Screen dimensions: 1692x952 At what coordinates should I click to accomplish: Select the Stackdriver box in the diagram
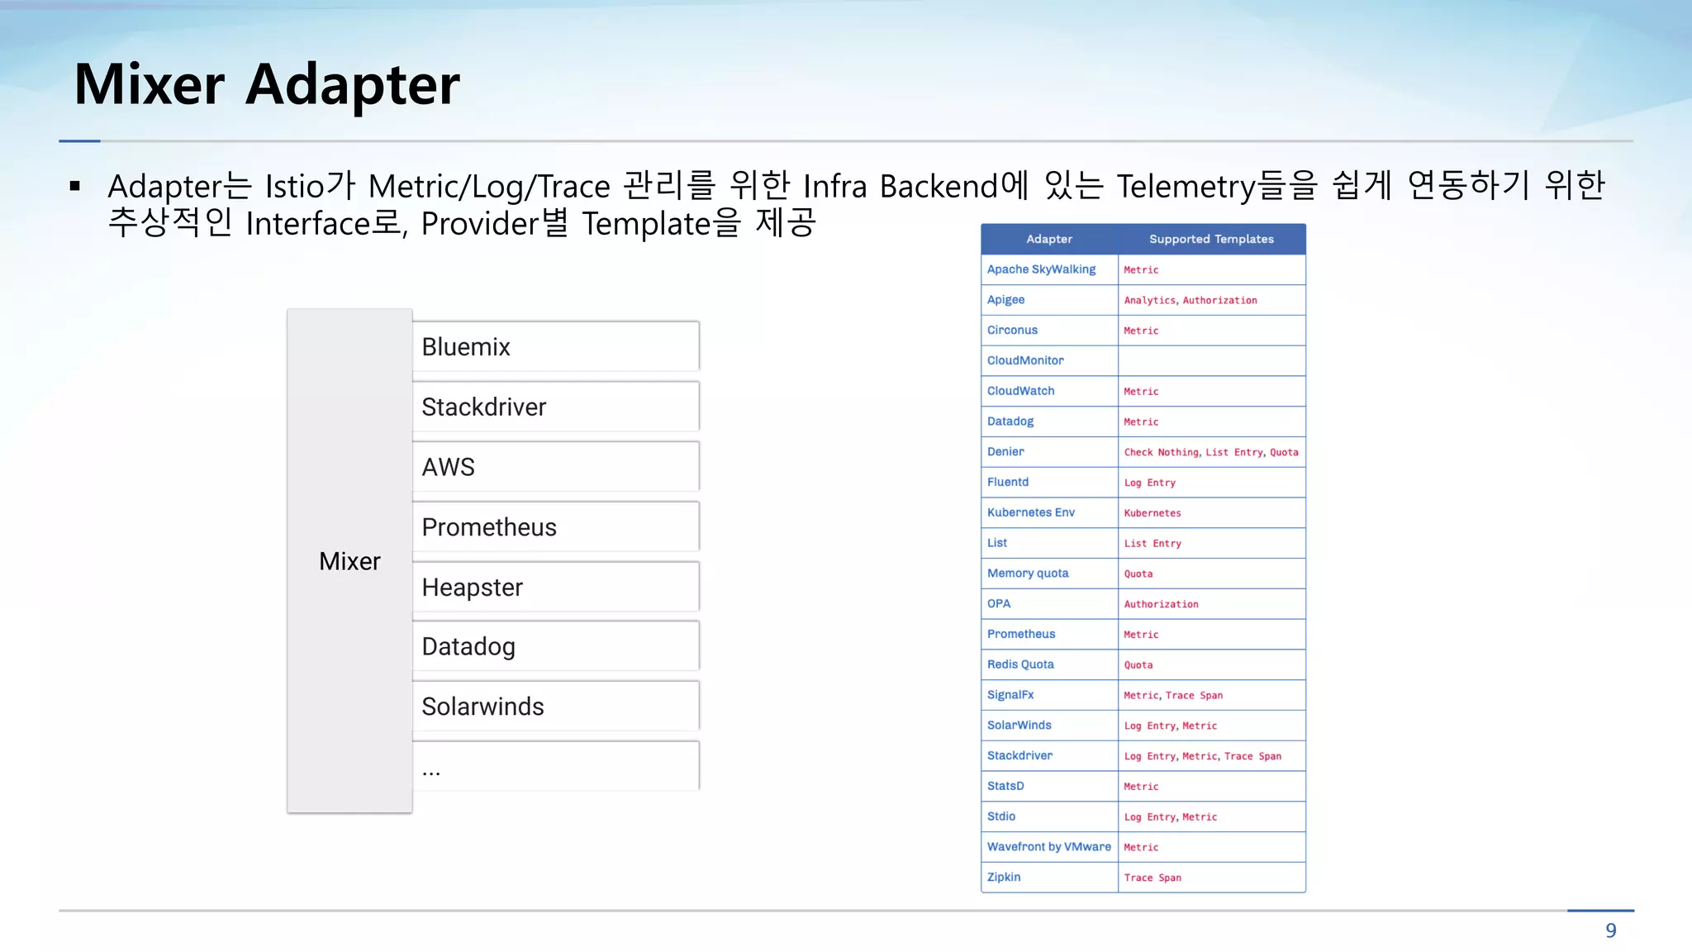[x=556, y=407]
